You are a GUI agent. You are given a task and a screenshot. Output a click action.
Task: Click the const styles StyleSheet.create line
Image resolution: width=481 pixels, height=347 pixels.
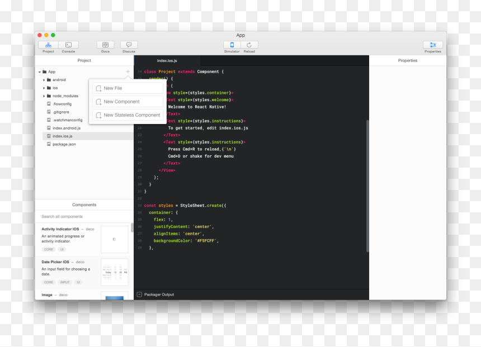click(185, 206)
